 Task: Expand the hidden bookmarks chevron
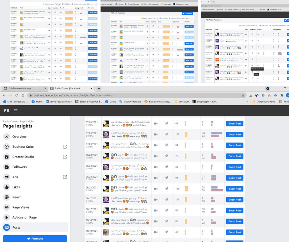(247, 101)
